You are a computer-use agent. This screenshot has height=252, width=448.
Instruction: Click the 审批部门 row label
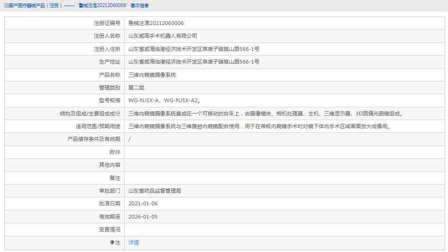[110, 191]
